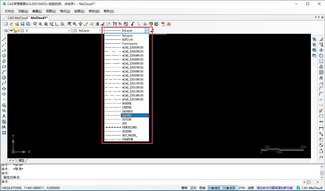The height and width of the screenshot is (191, 325).
Task: Toggle 正交 ortho mode
Action: (193, 188)
